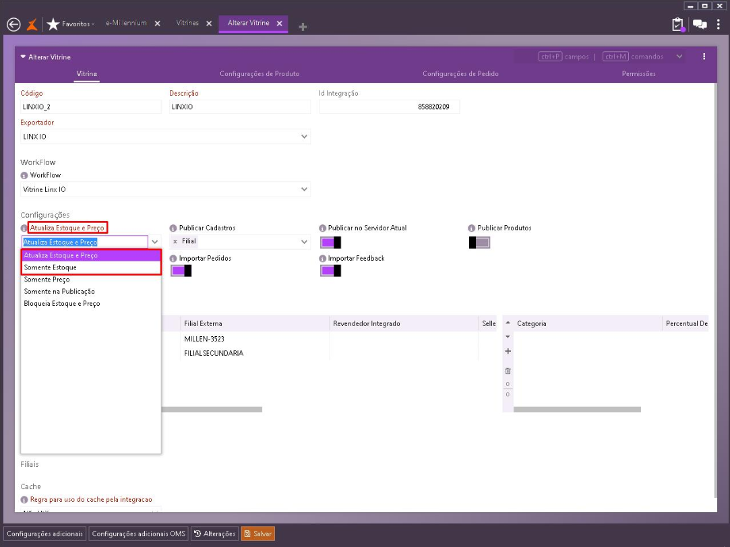Select Somente Estoque option
The height and width of the screenshot is (547, 730).
[x=91, y=267]
